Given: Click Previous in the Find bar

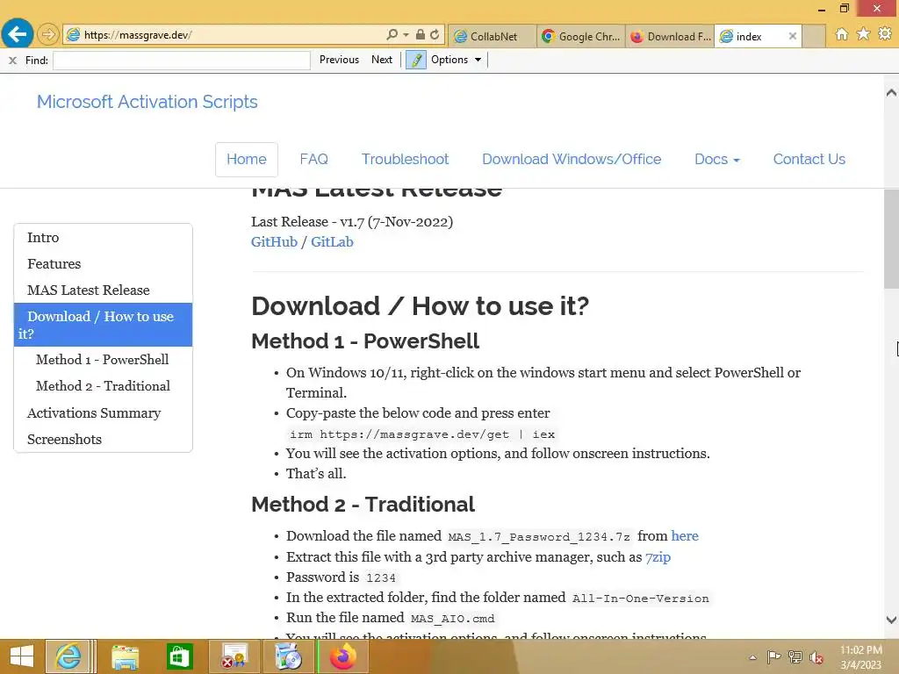Looking at the screenshot, I should pos(339,60).
